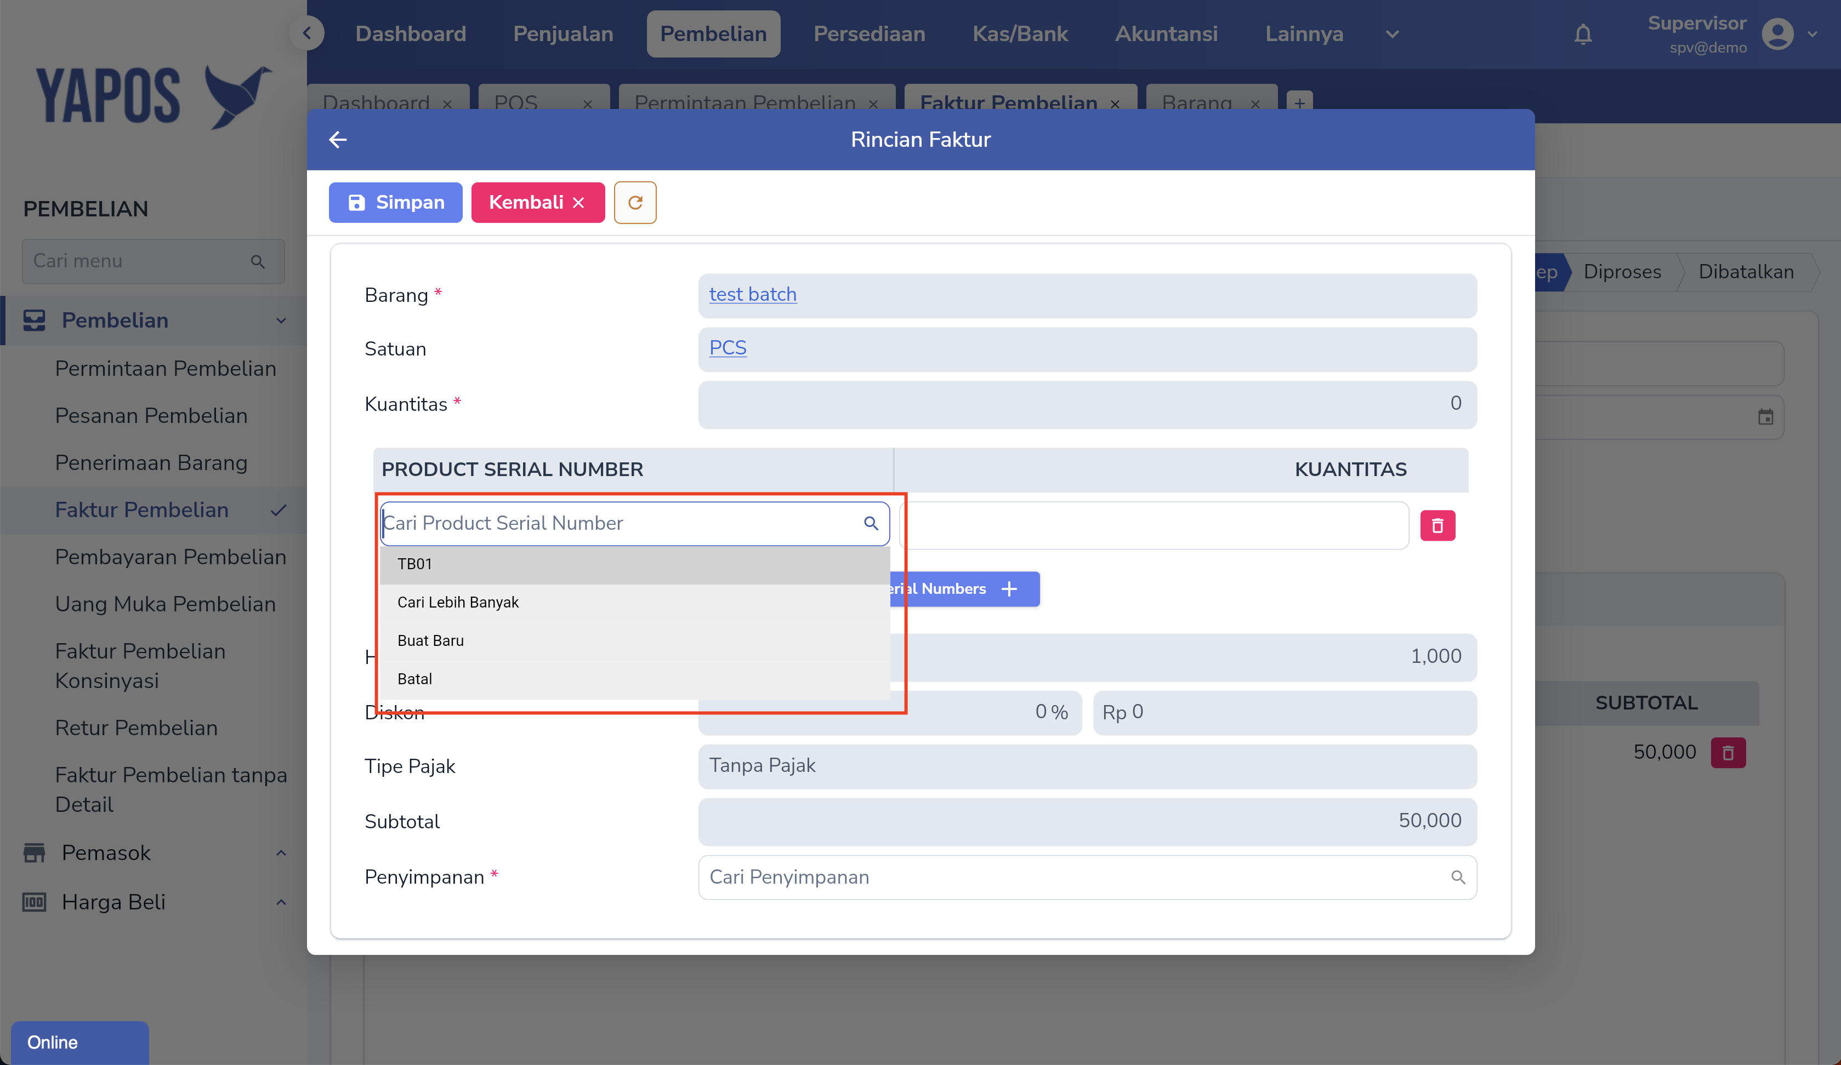Close the Barang tab

pos(1255,104)
